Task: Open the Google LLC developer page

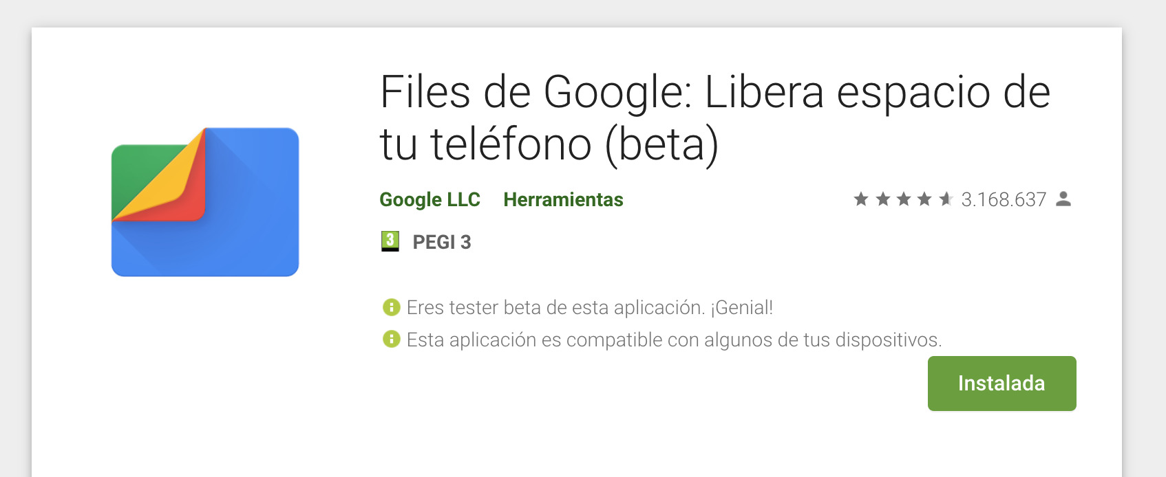Action: coord(430,199)
